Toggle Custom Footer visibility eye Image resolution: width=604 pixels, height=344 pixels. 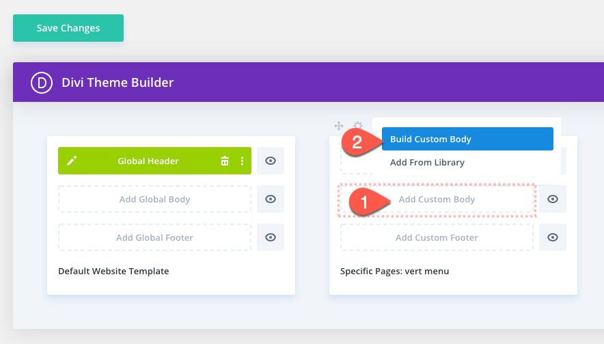552,237
